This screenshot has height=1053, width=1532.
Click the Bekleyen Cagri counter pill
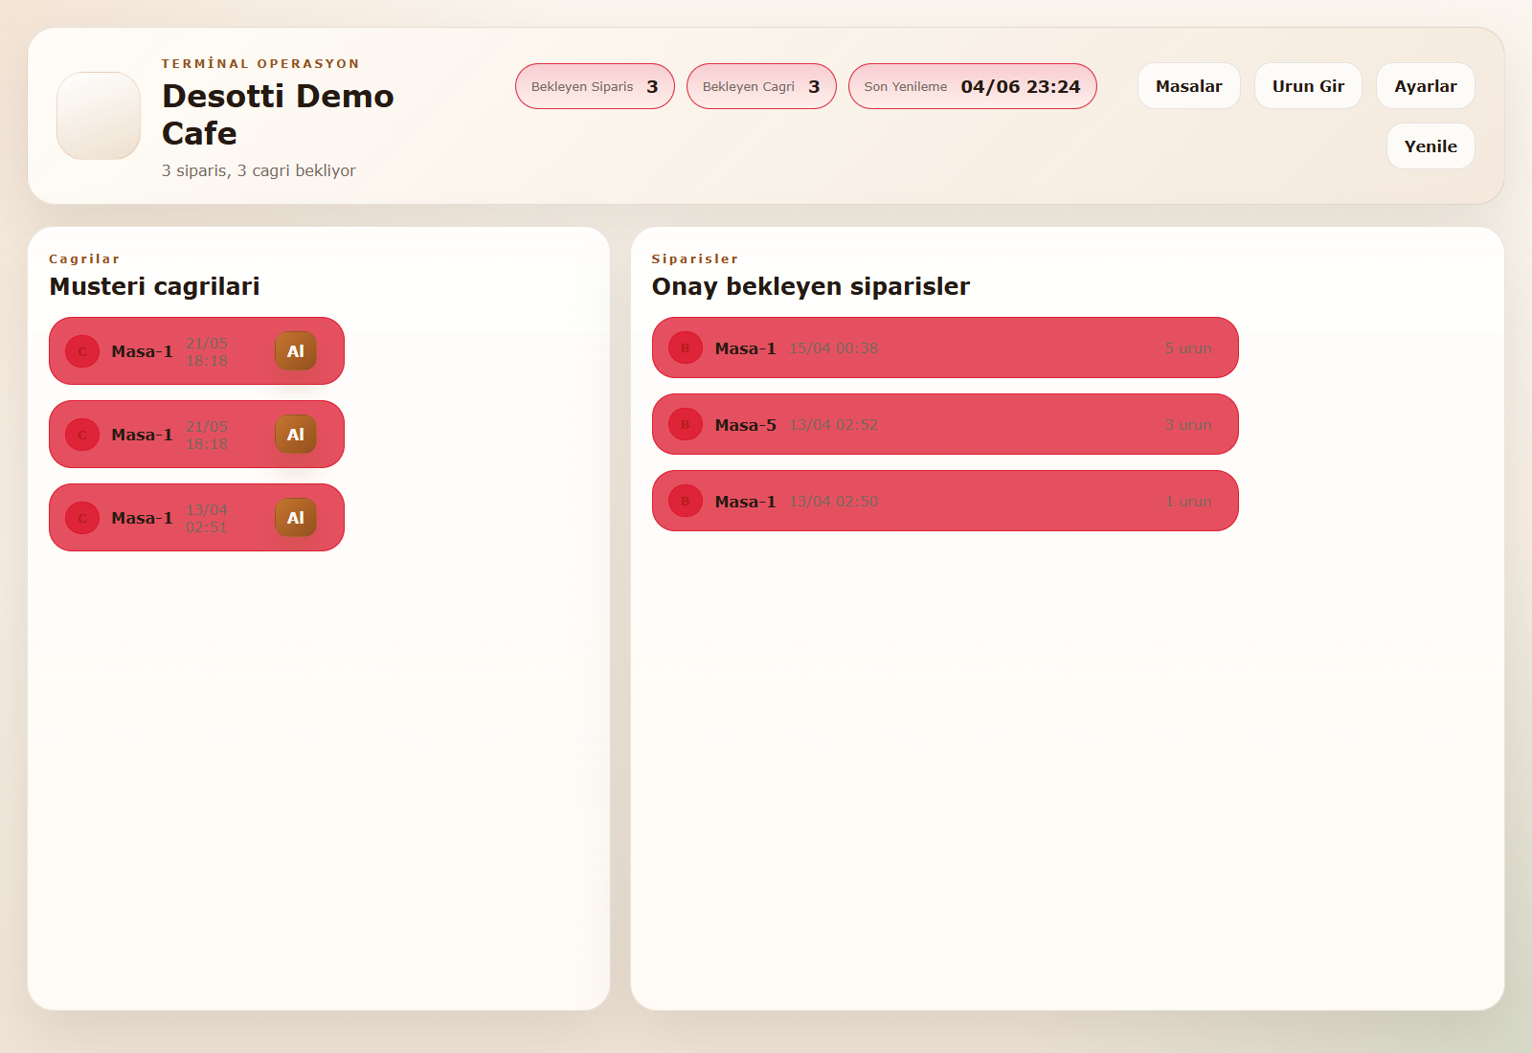click(x=761, y=86)
